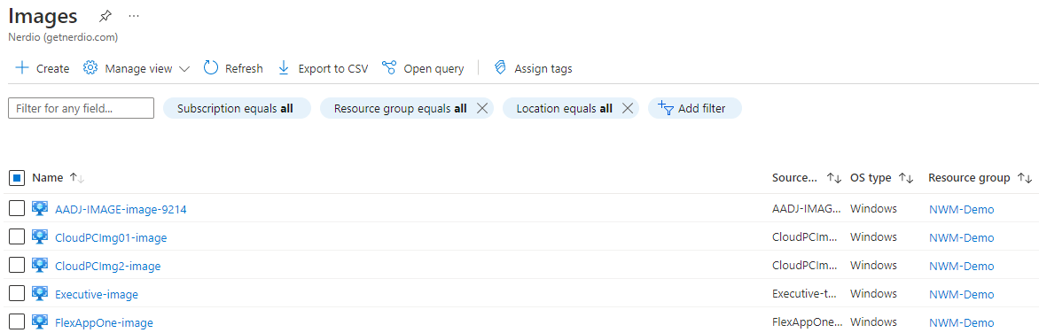Check the CloudPCImg01-image row checkbox
This screenshot has width=1039, height=333.
point(17,237)
